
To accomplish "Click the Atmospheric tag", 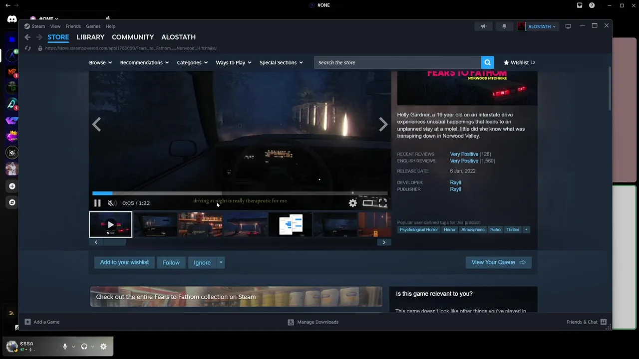I will pos(473,230).
